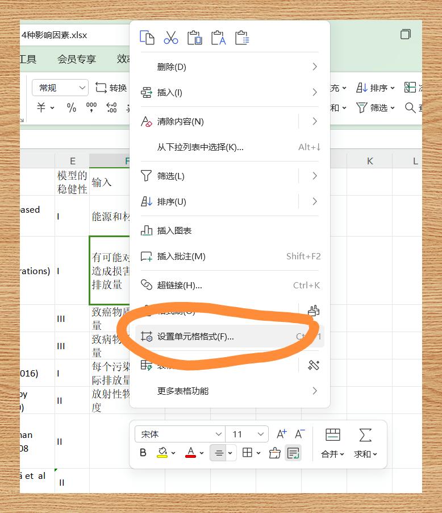This screenshot has width=442, height=513.
Task: Click the increase font size A+ icon
Action: coord(281,434)
